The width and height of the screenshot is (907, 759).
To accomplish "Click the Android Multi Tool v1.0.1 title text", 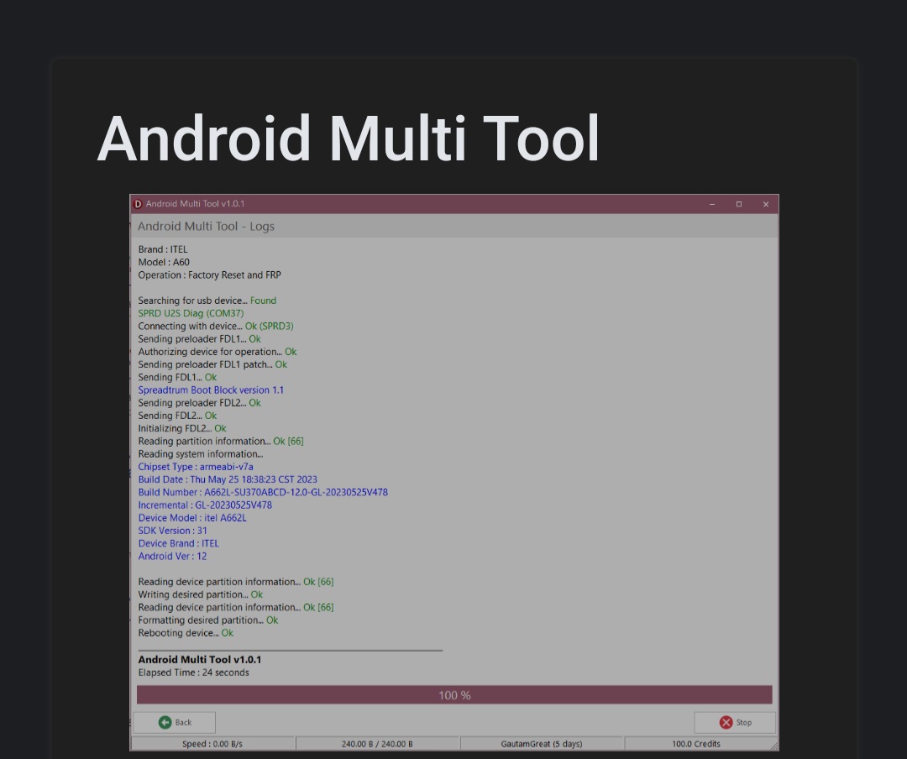I will click(195, 204).
